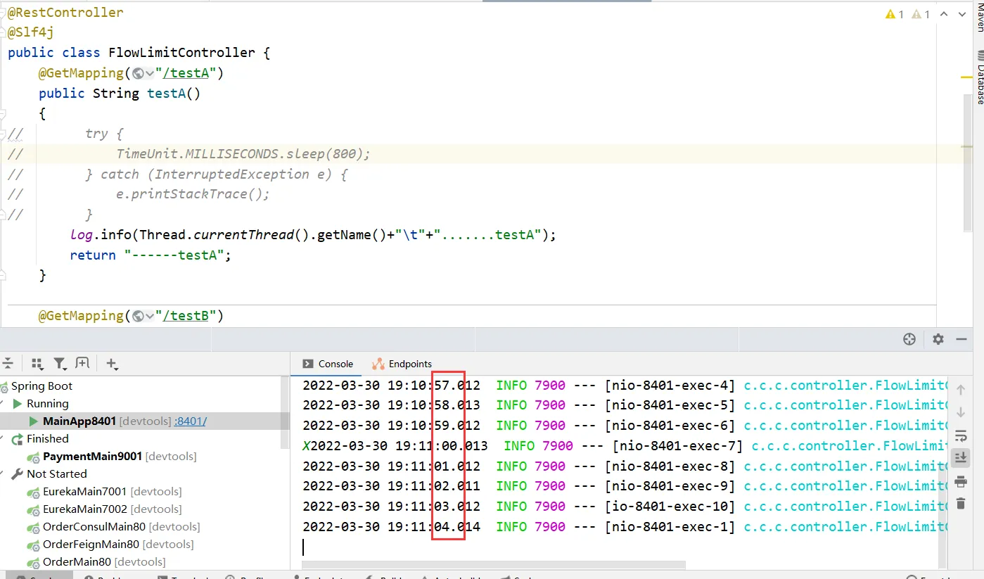Click the console Up the Stack Trace arrow

pyautogui.click(x=961, y=390)
